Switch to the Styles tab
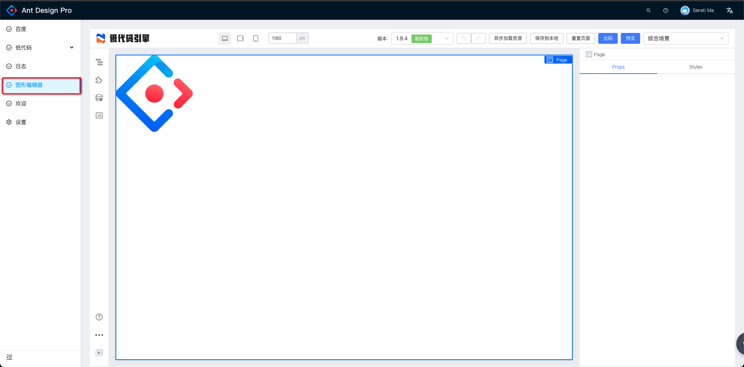 tap(696, 67)
